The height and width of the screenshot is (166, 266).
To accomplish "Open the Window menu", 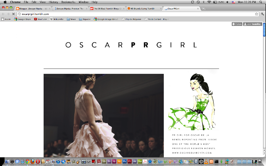I will pyautogui.click(x=84, y=2).
